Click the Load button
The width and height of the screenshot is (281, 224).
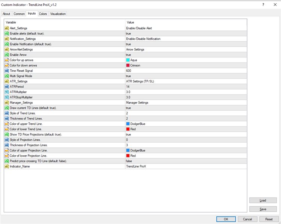click(x=263, y=200)
